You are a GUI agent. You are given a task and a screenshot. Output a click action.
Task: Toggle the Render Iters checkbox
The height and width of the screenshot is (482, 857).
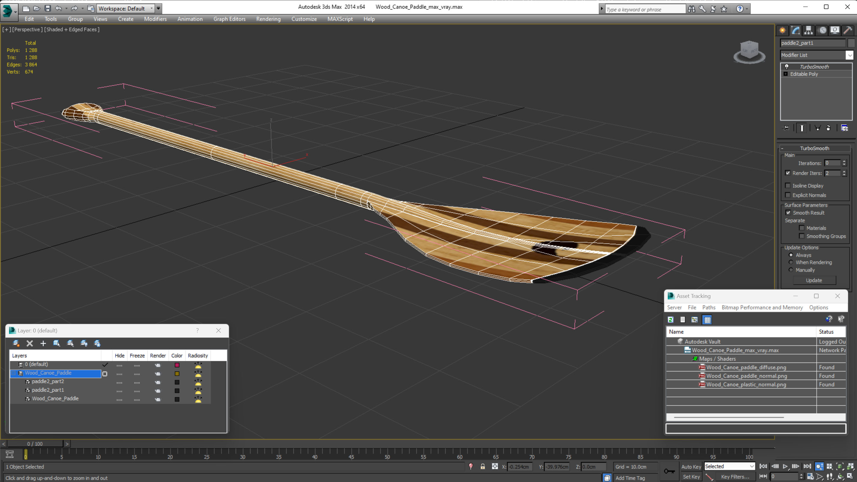point(788,173)
